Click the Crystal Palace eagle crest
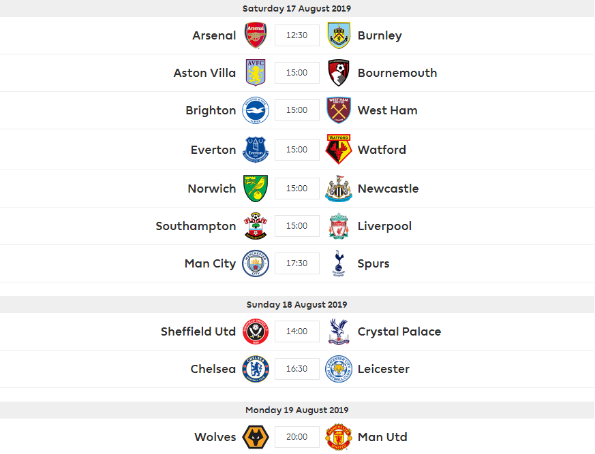Screen dimensions: 595x454 [x=339, y=331]
